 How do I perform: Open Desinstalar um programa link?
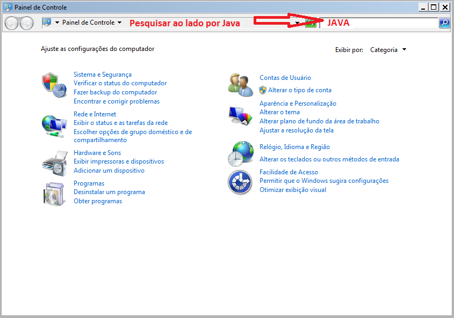pyautogui.click(x=109, y=191)
